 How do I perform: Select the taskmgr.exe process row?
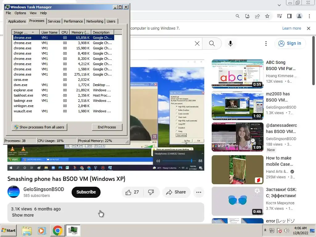click(64, 101)
